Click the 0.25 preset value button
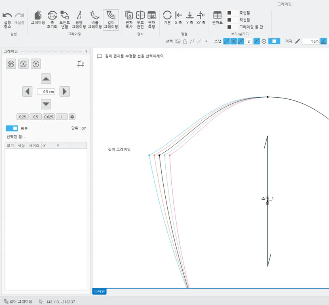This screenshot has height=305, width=329. coord(23,117)
